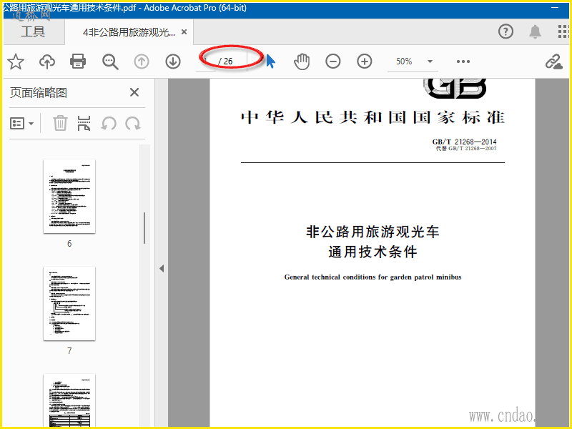Click the 通用技术条件 subtitle line

(x=373, y=252)
